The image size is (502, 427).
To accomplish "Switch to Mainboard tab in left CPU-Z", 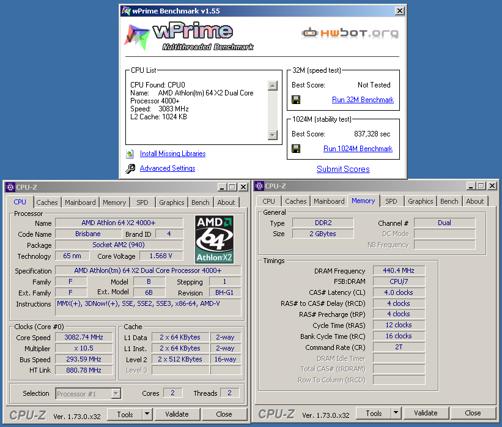I will click(x=80, y=202).
